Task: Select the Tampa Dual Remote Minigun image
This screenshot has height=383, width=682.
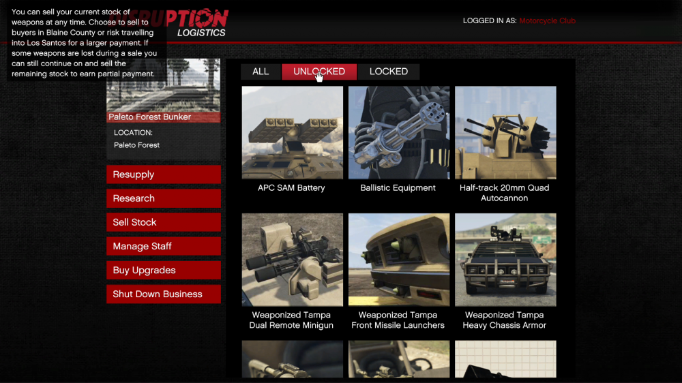Action: pyautogui.click(x=293, y=260)
